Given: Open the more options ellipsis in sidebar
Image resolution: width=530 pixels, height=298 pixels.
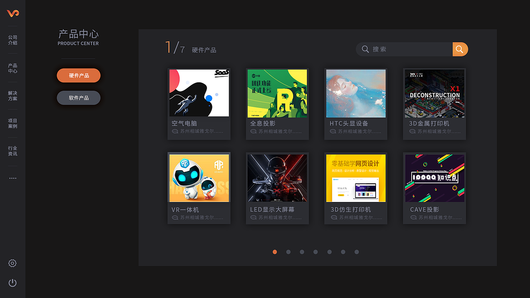Looking at the screenshot, I should pyautogui.click(x=13, y=178).
